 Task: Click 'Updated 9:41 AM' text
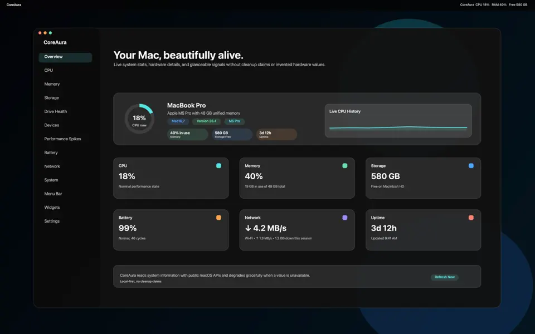tap(384, 238)
